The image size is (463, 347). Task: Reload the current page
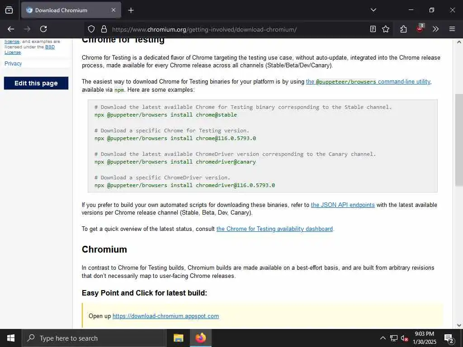pos(43,29)
